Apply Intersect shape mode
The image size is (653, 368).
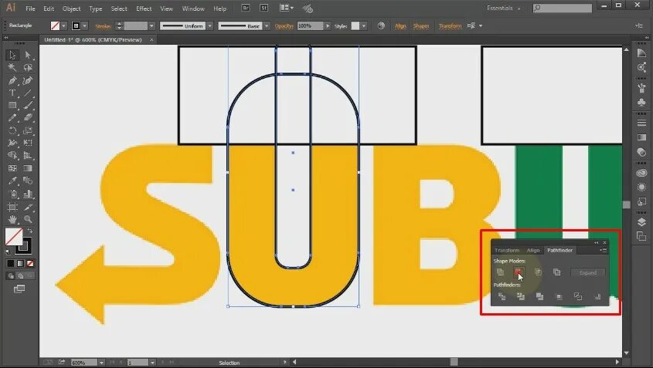point(538,272)
